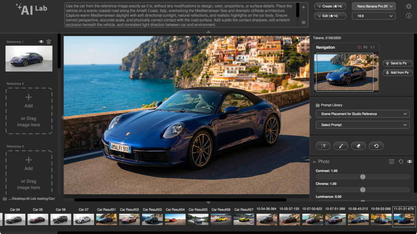The width and height of the screenshot is (417, 234).
Task: Select the Car Result03 thumbnail
Action: coord(152,219)
